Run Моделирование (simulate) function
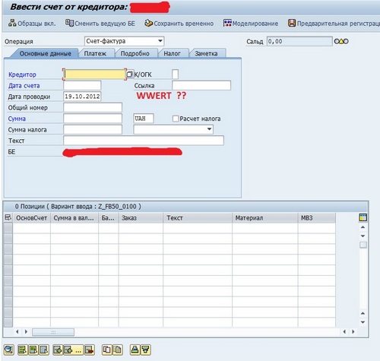Image resolution: width=380 pixels, height=361 pixels. (251, 24)
